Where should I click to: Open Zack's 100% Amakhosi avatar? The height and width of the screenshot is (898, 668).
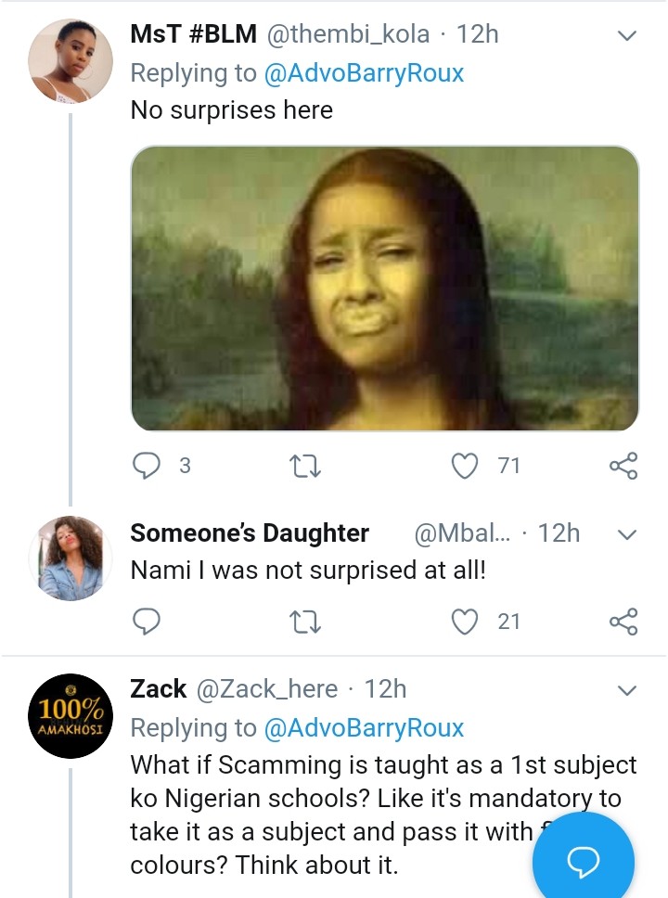click(71, 715)
